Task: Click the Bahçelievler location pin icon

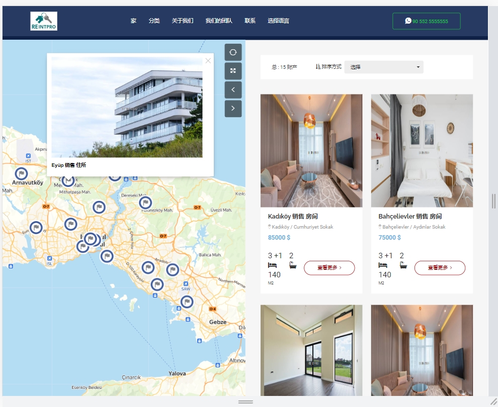Action: pos(380,227)
